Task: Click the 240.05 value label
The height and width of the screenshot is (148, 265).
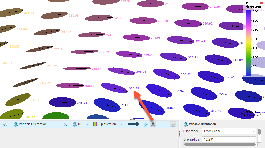Action: coord(118,18)
